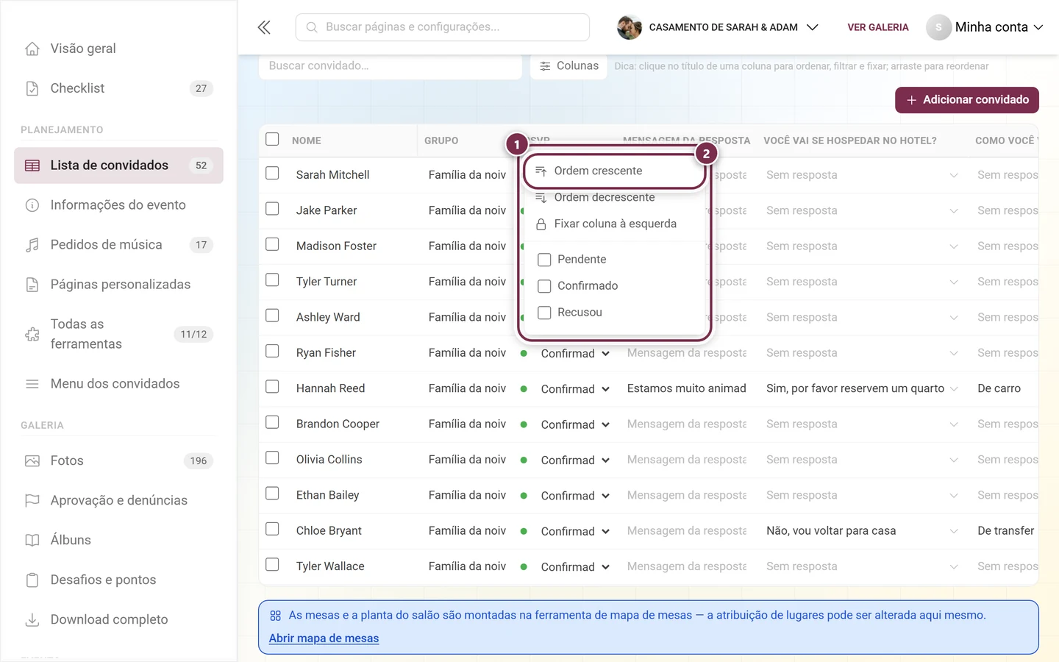Select Fixar coluna à esquerda option

click(615, 224)
